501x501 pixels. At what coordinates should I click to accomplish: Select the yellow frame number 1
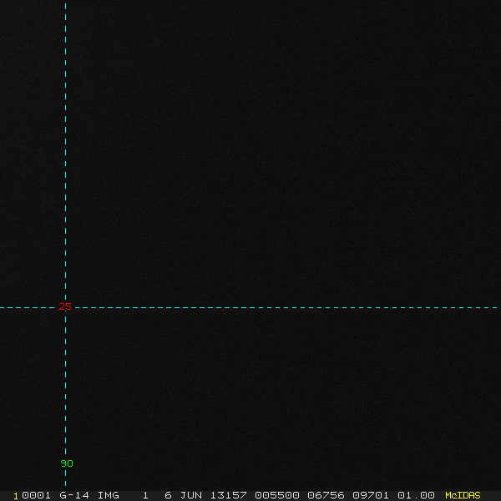click(x=16, y=496)
